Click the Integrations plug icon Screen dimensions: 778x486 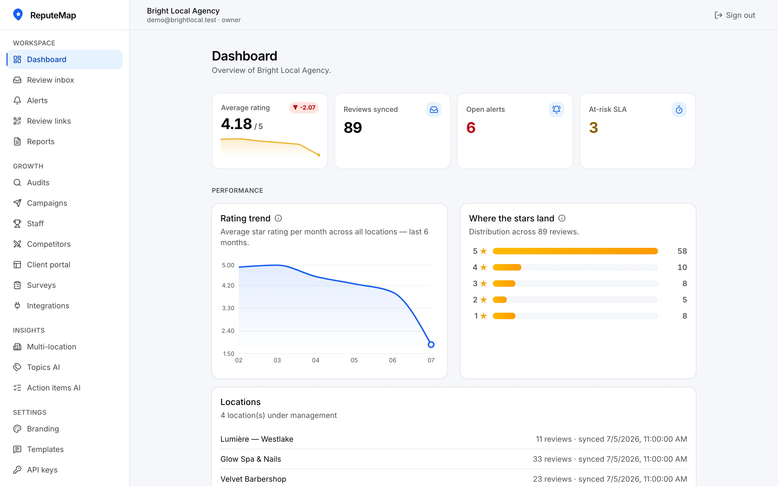click(17, 306)
